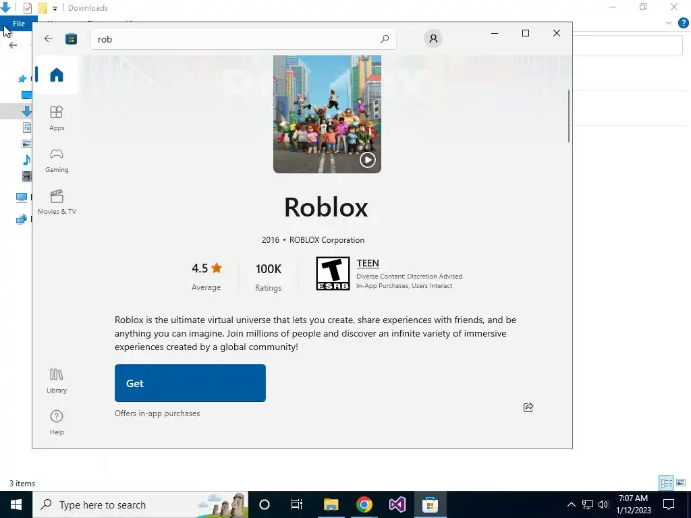The height and width of the screenshot is (518, 691).
Task: Click the Store page vertical scrollbar
Action: coord(568,115)
